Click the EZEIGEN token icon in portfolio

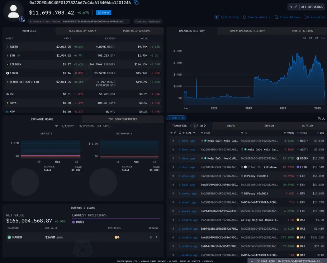pos(7,64)
